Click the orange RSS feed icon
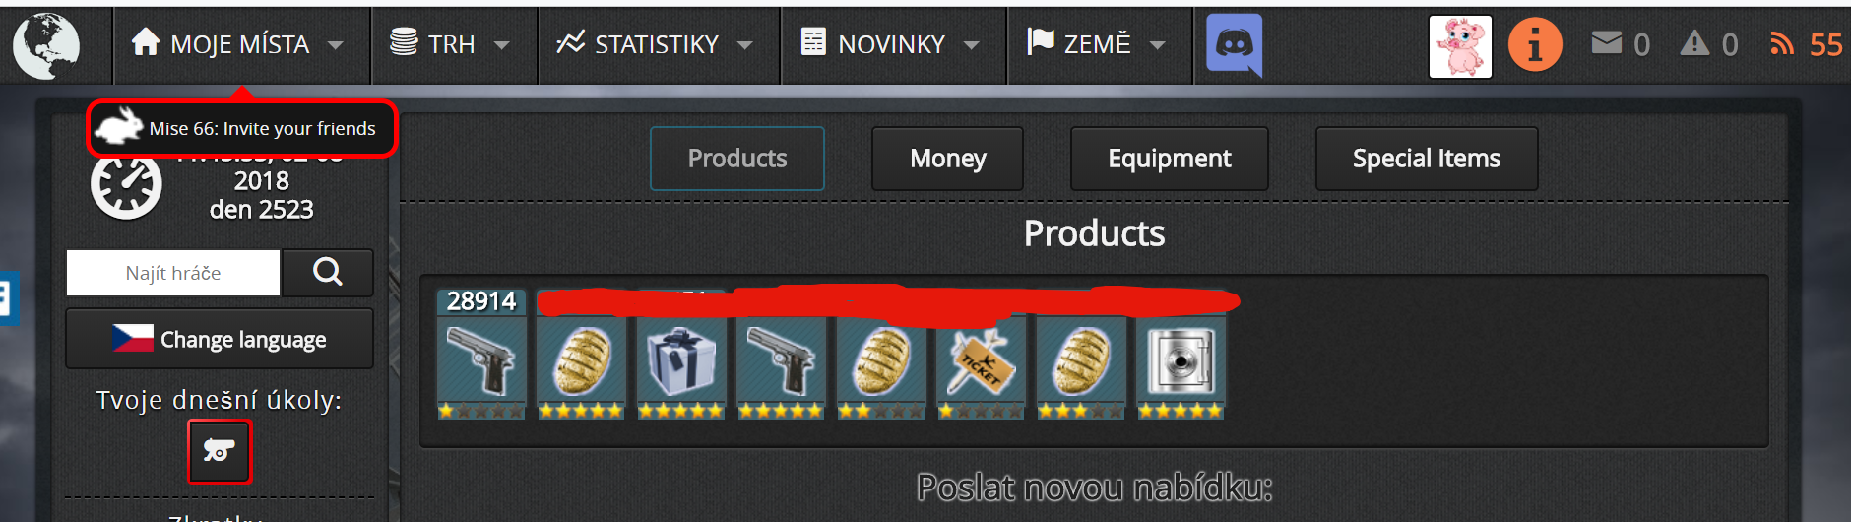This screenshot has width=1851, height=522. pyautogui.click(x=1781, y=43)
